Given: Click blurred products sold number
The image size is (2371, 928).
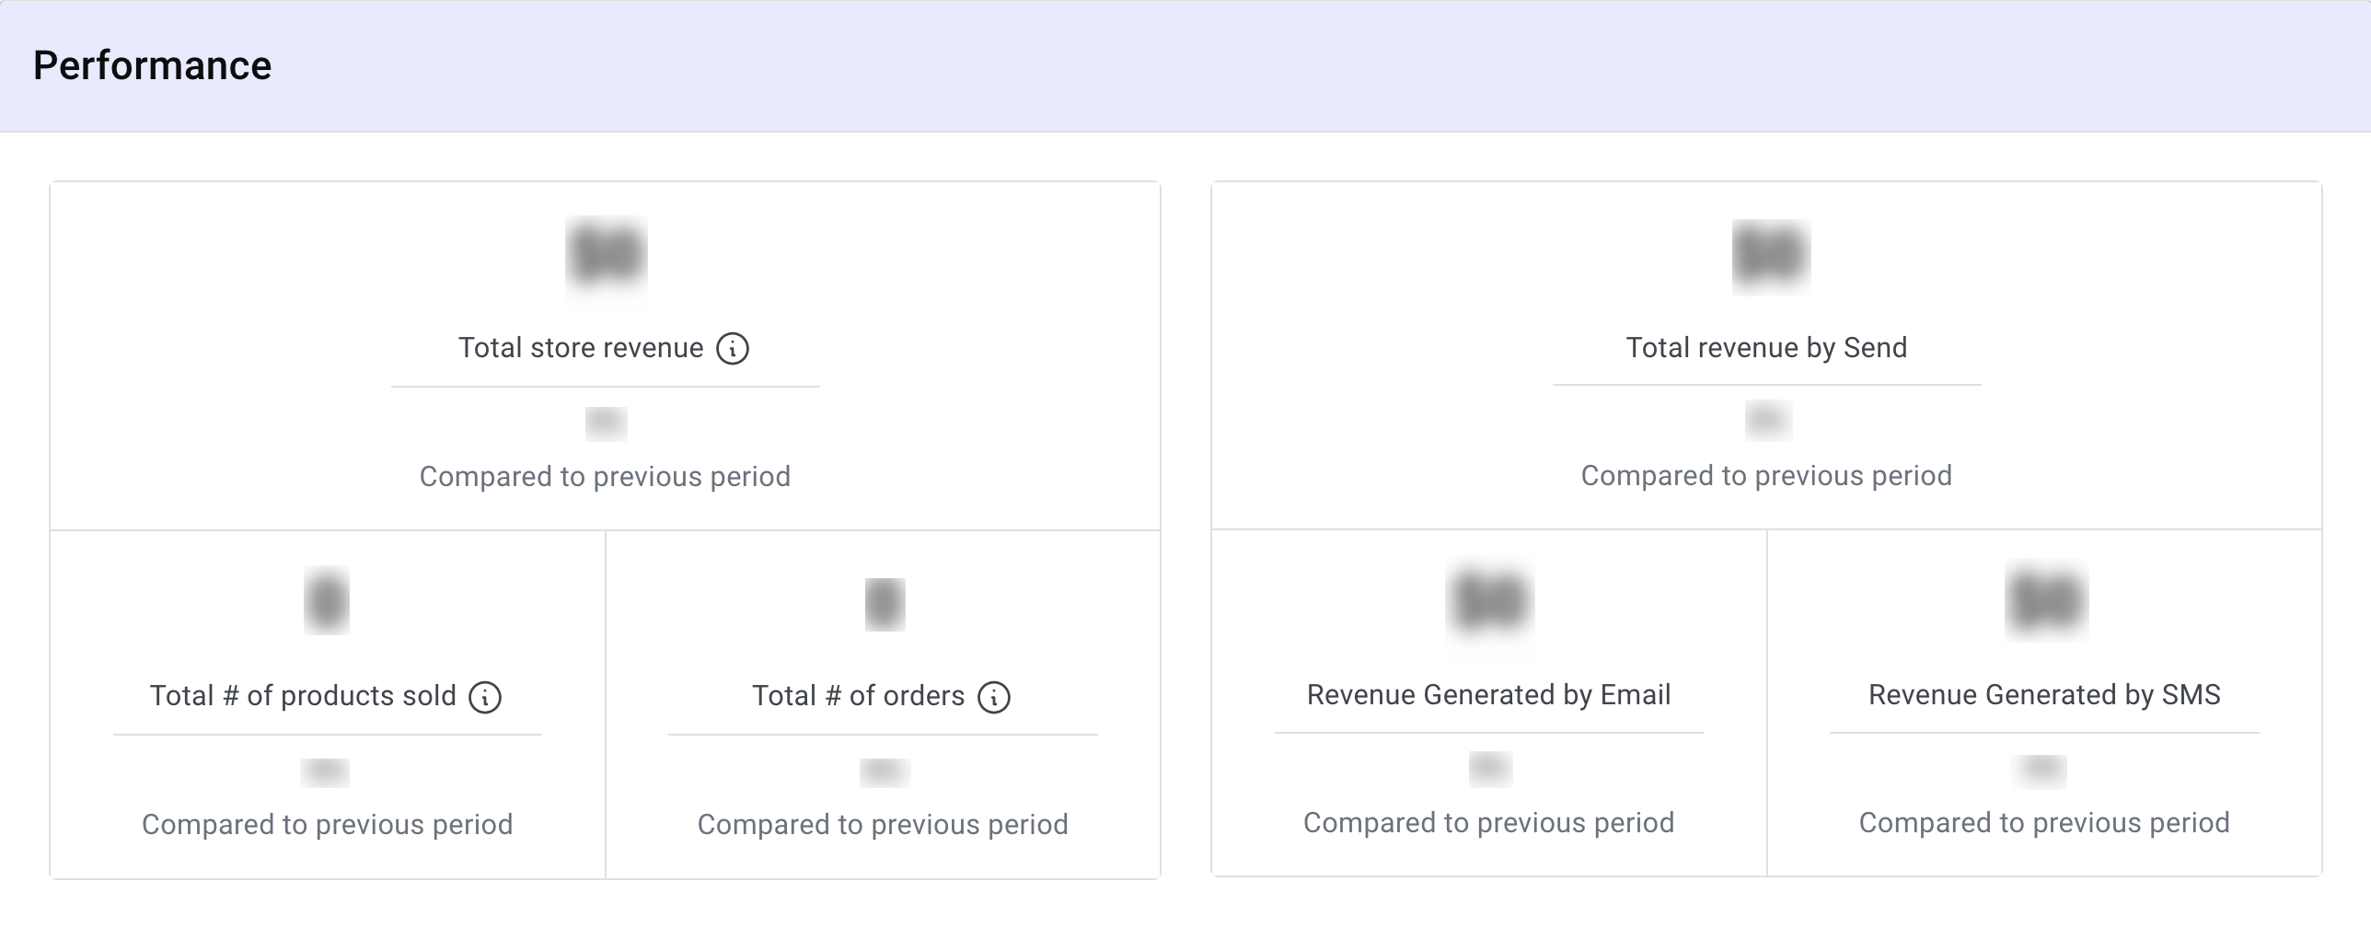Looking at the screenshot, I should (x=327, y=600).
